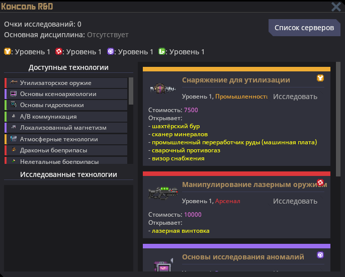Click the green Civilian discipline level icon
Viewport: 345px width, 277px height.
click(162, 52)
